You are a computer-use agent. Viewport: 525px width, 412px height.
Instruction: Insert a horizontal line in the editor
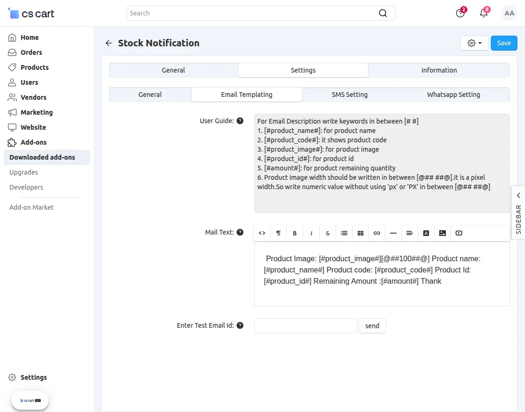pyautogui.click(x=393, y=233)
